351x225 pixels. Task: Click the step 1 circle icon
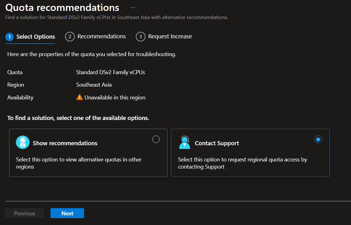(x=10, y=37)
